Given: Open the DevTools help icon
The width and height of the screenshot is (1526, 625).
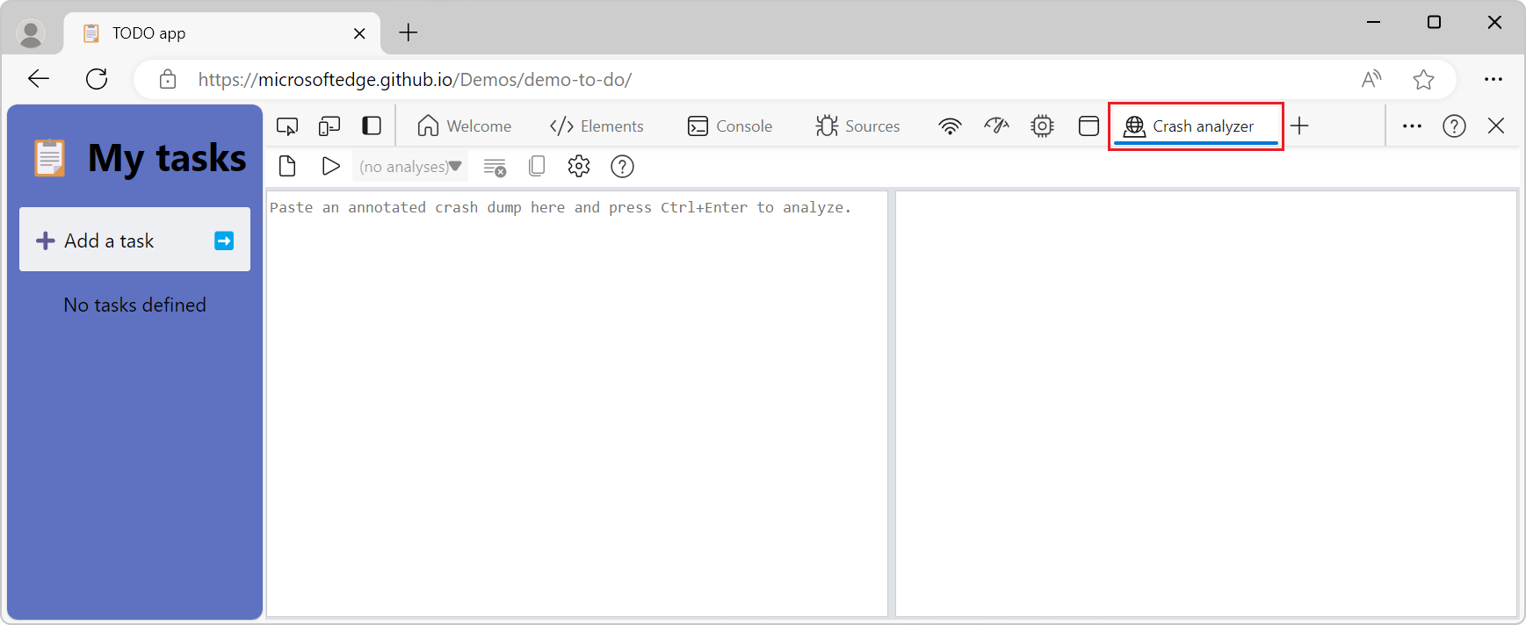Looking at the screenshot, I should pos(1454,126).
